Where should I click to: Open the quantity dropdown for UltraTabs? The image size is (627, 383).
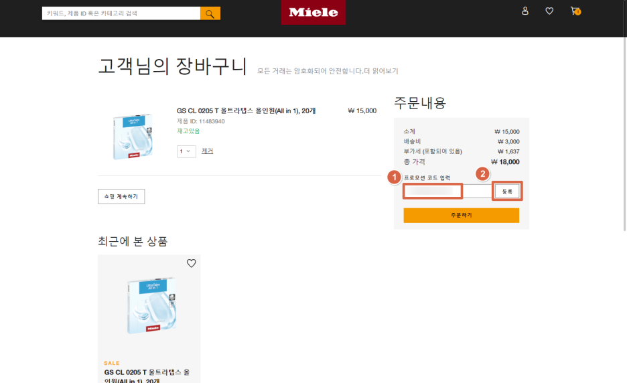[186, 151]
